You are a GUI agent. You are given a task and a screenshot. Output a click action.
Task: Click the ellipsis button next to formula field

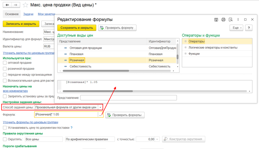point(100,115)
